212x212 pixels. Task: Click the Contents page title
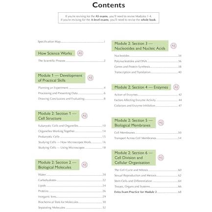[109, 5]
